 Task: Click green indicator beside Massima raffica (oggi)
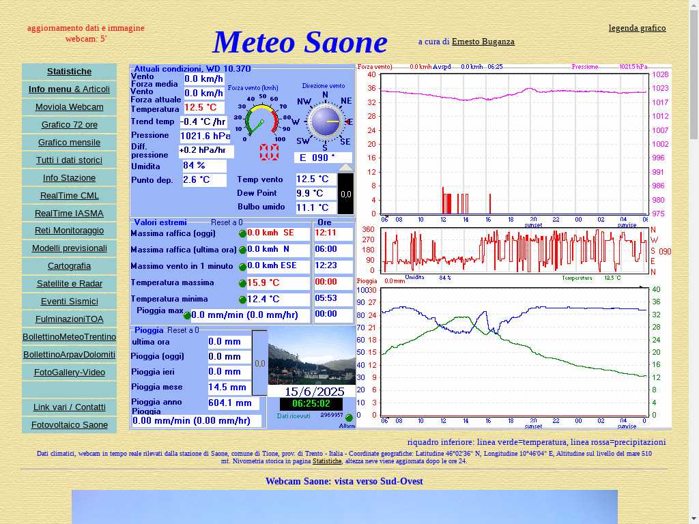(x=242, y=233)
